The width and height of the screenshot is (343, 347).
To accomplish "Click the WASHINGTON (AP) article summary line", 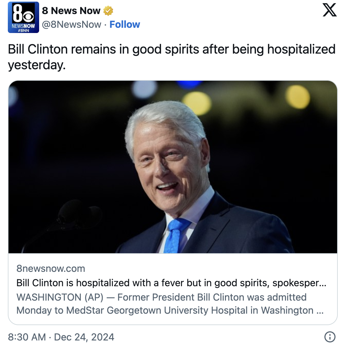I will (161, 297).
